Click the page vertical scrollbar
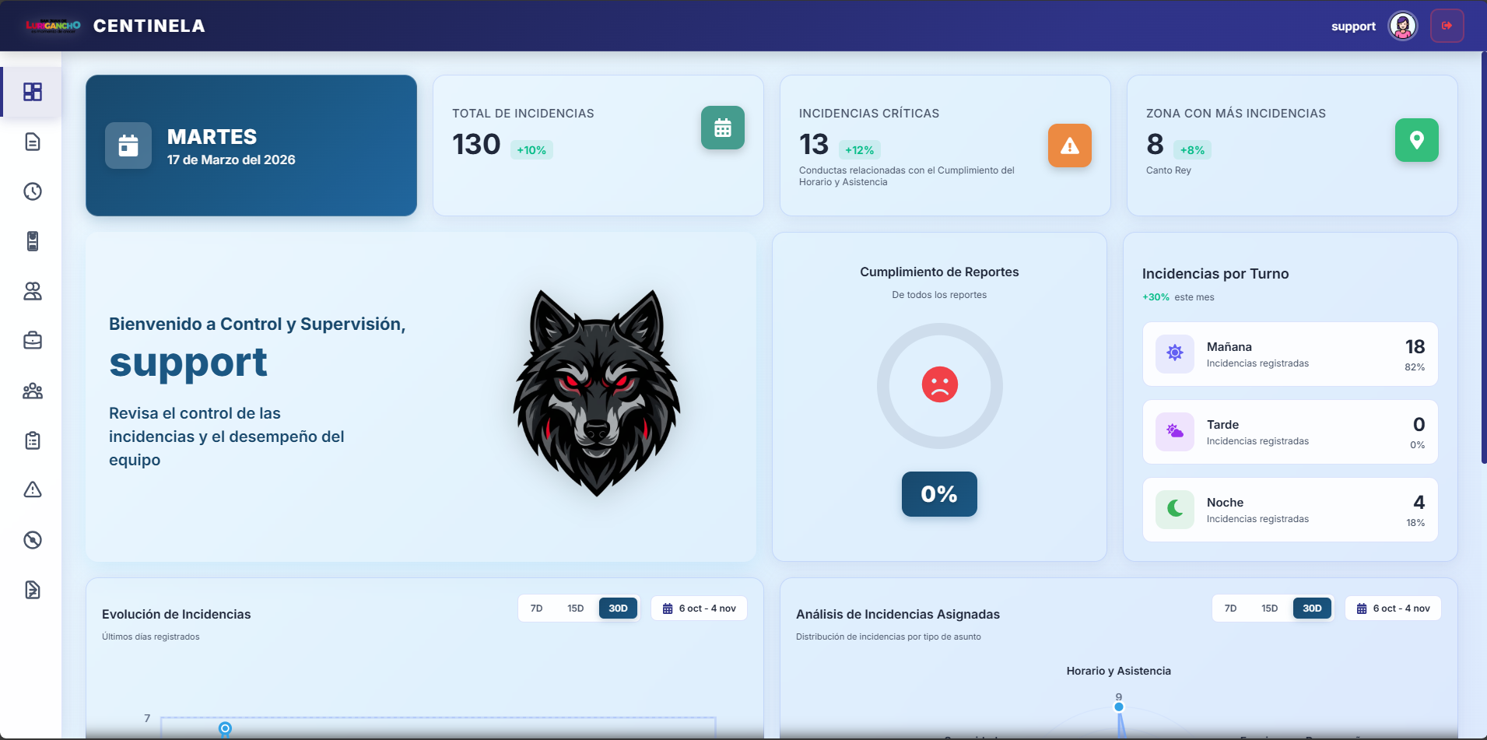 pyautogui.click(x=1484, y=257)
